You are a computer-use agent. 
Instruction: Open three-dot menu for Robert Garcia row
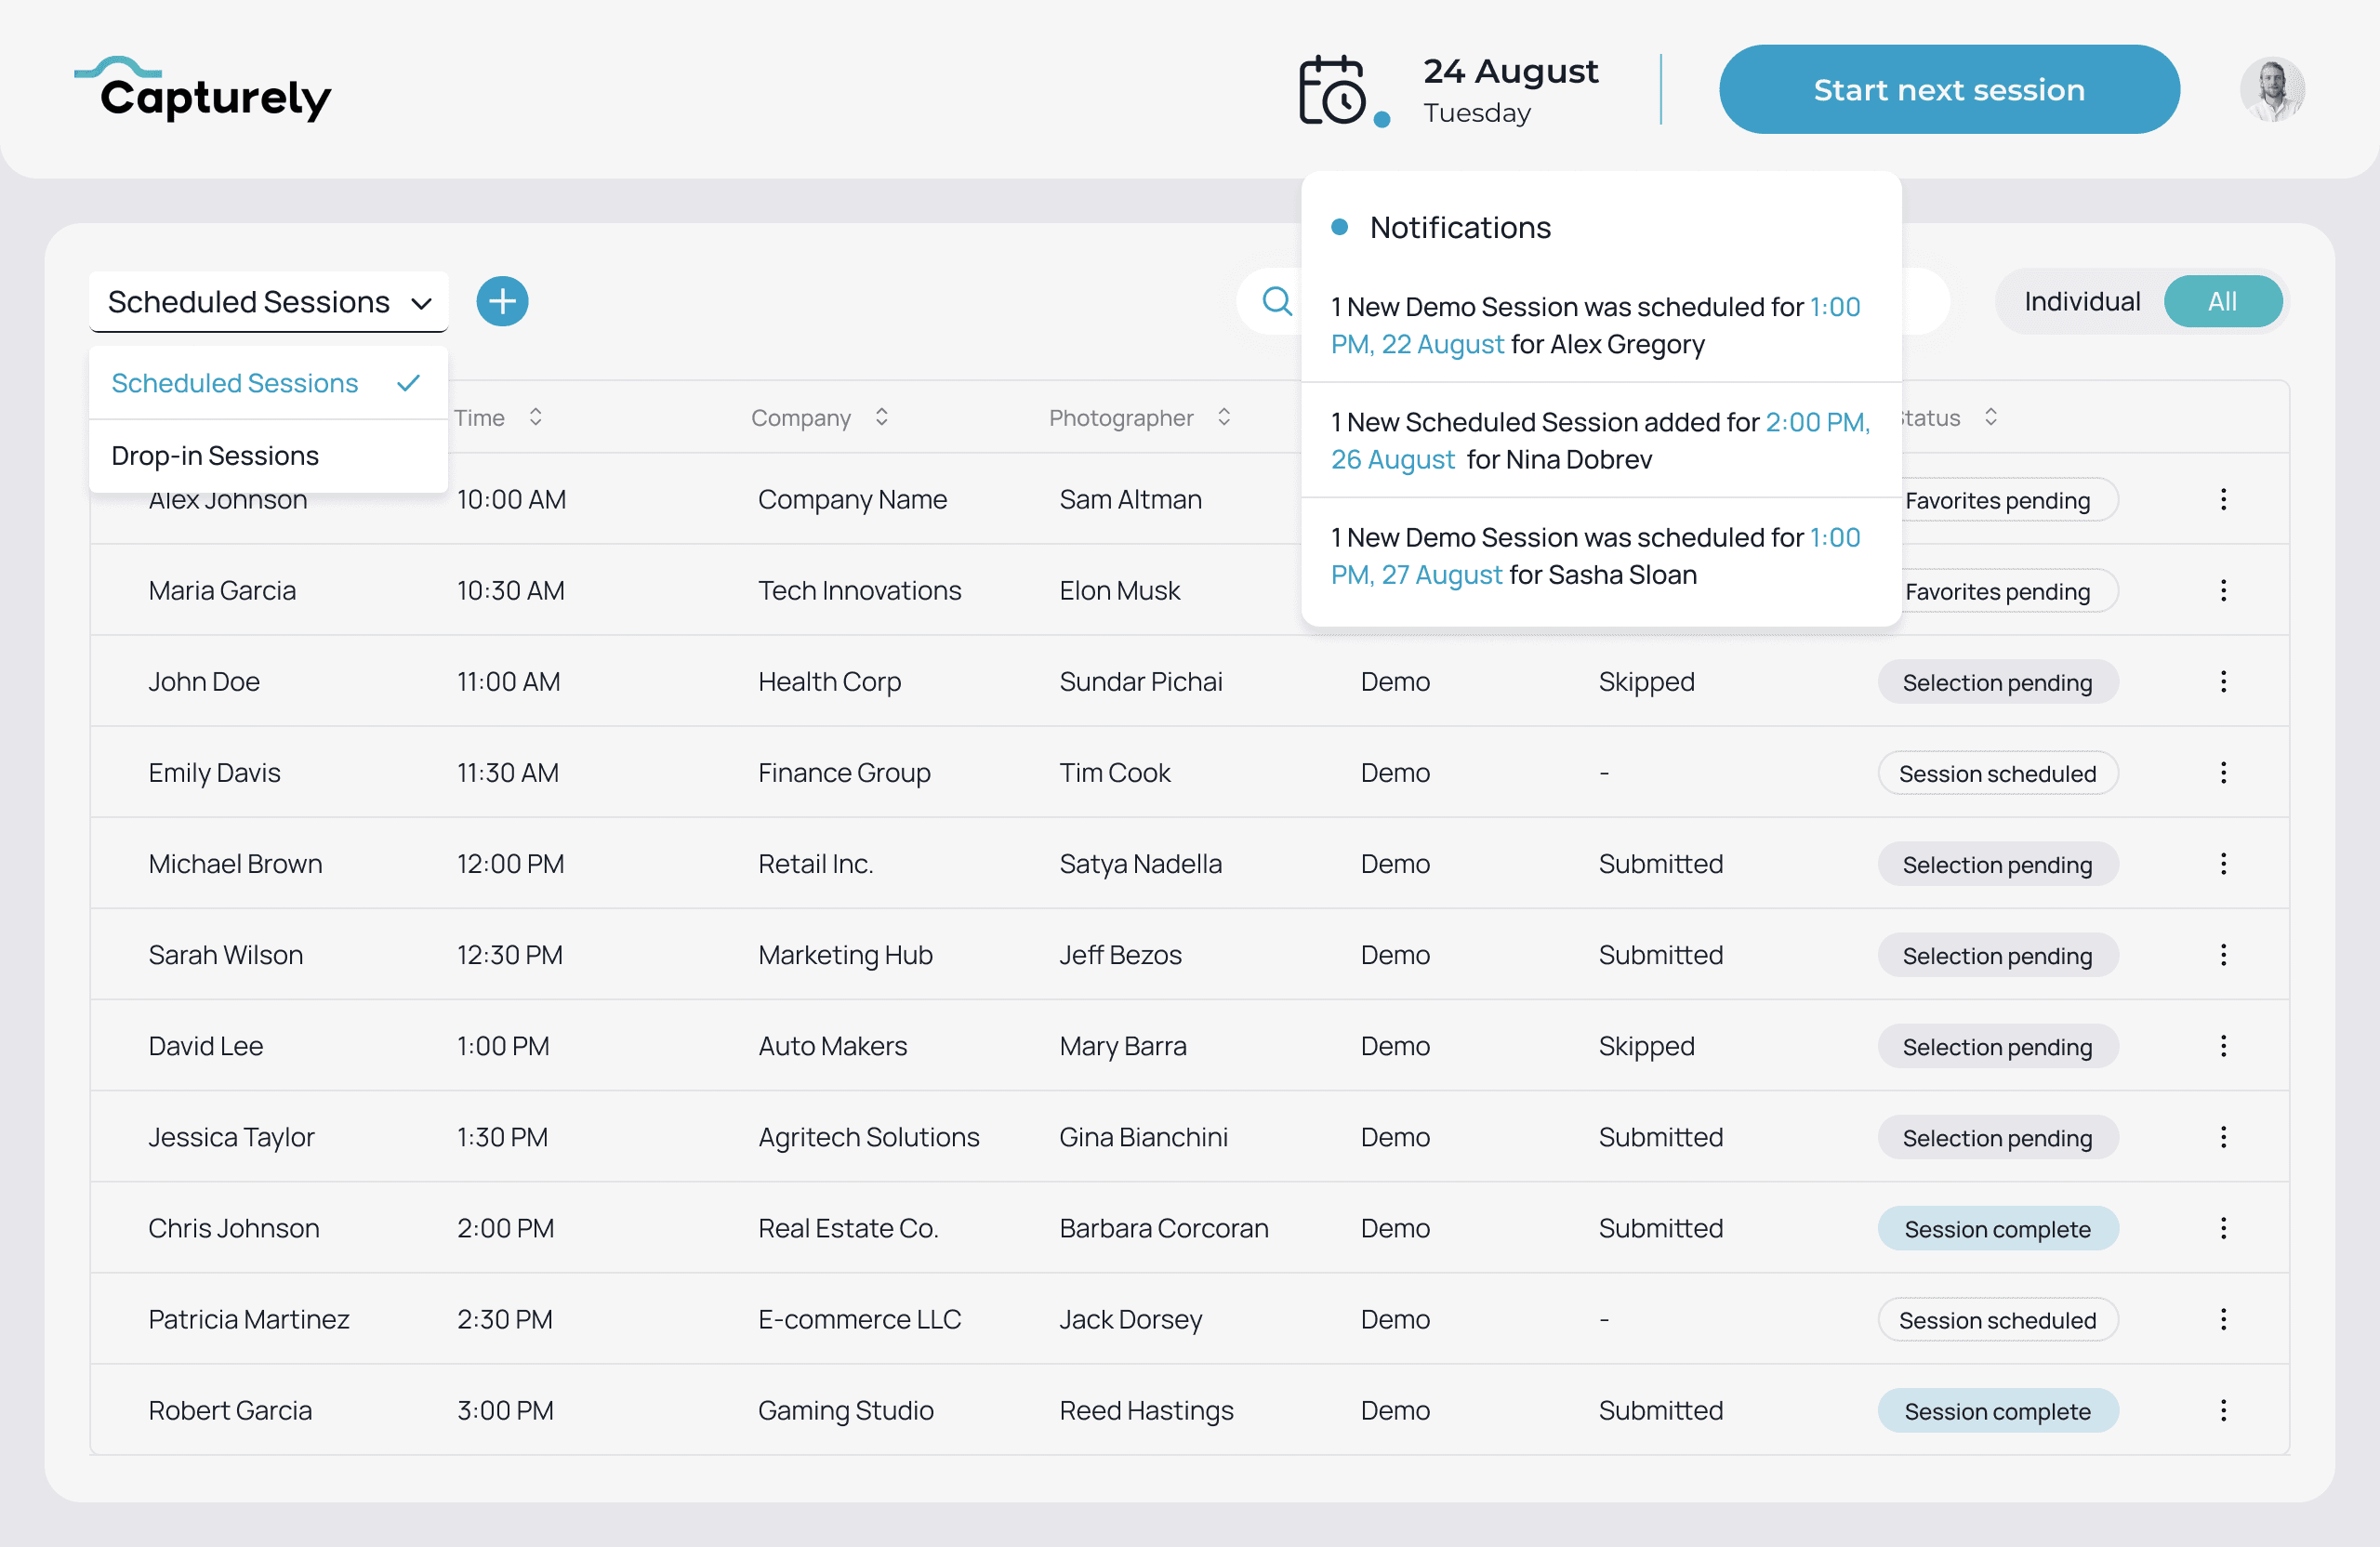(2223, 1410)
